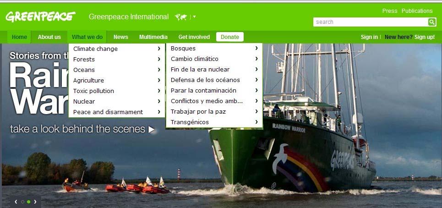
Task: Go to next slide with right arrow
Action: pyautogui.click(x=35, y=202)
